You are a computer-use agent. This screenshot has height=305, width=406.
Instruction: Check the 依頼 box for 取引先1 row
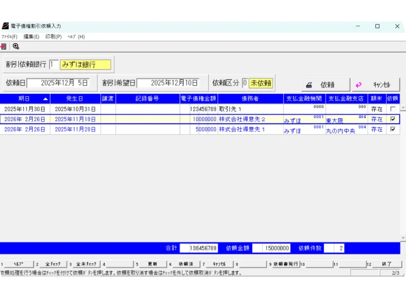coord(392,109)
